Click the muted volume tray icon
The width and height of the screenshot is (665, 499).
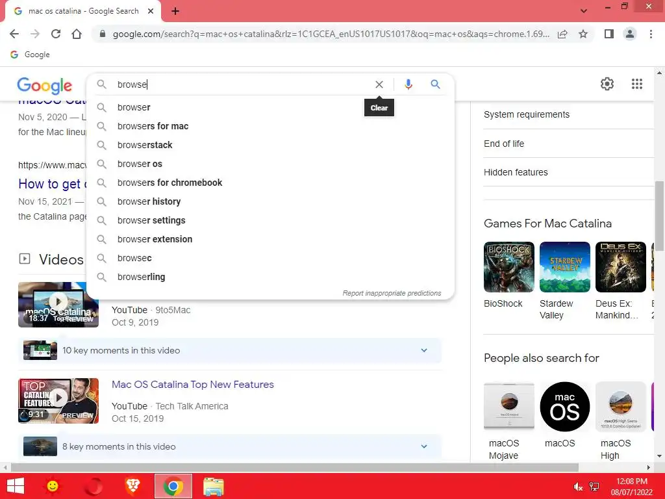point(577,487)
